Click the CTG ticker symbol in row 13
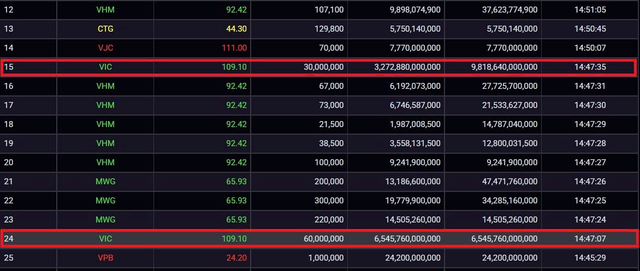The image size is (640, 271). [105, 28]
